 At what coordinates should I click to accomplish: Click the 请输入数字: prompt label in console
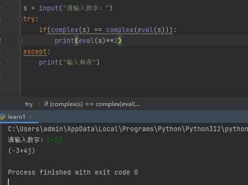pos(26,140)
